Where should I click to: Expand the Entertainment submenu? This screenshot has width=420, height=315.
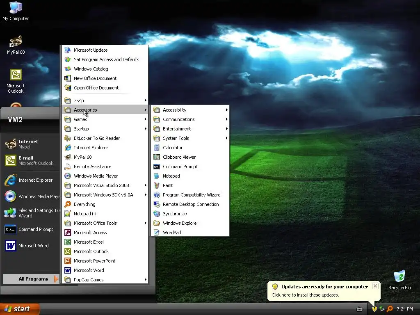190,129
